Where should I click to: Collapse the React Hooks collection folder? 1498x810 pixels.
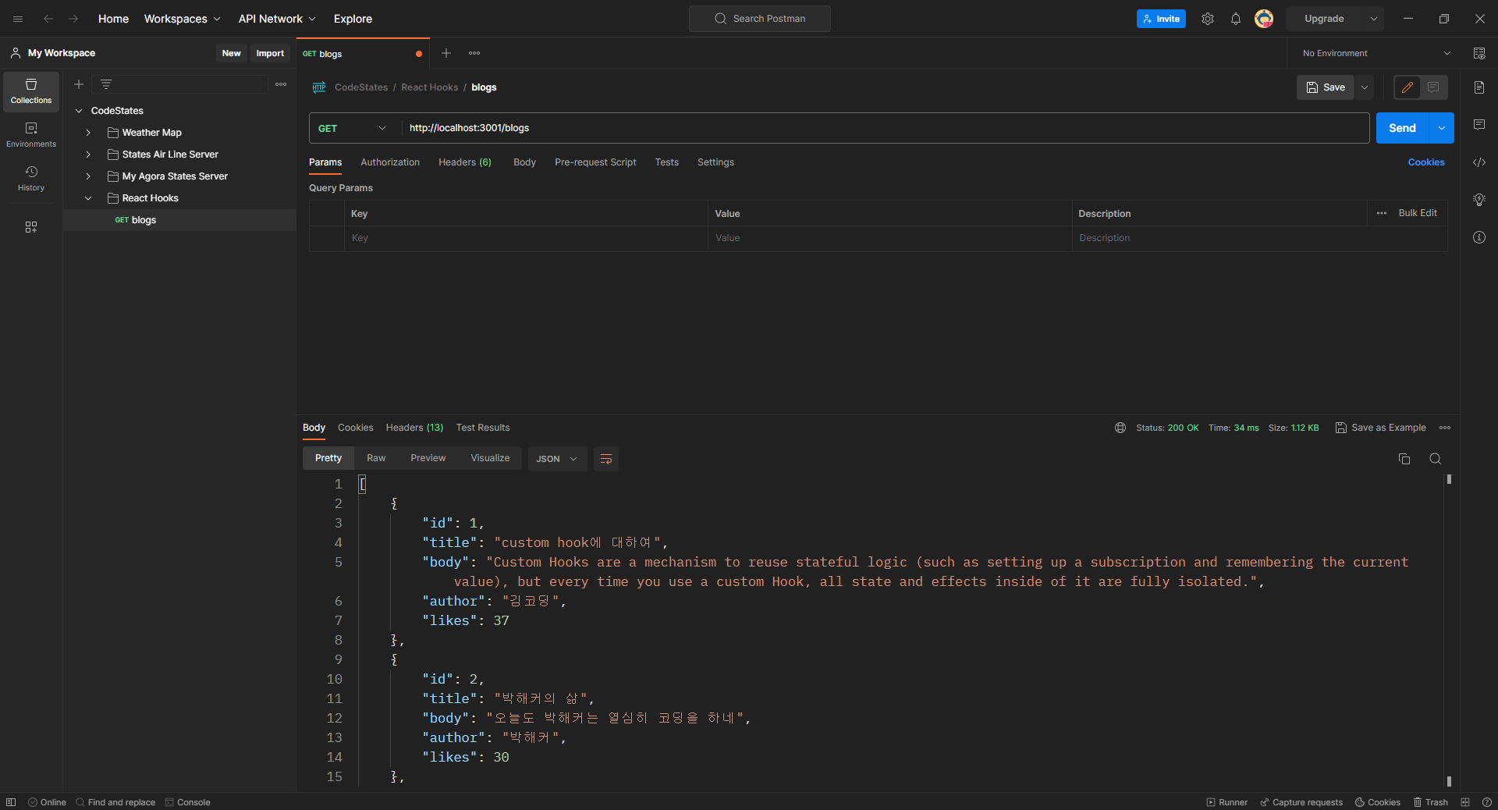[87, 197]
